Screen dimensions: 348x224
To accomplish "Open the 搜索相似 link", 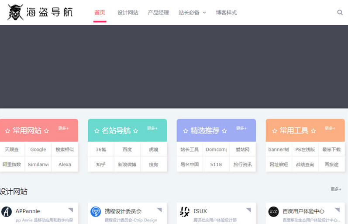I will pyautogui.click(x=65, y=150).
